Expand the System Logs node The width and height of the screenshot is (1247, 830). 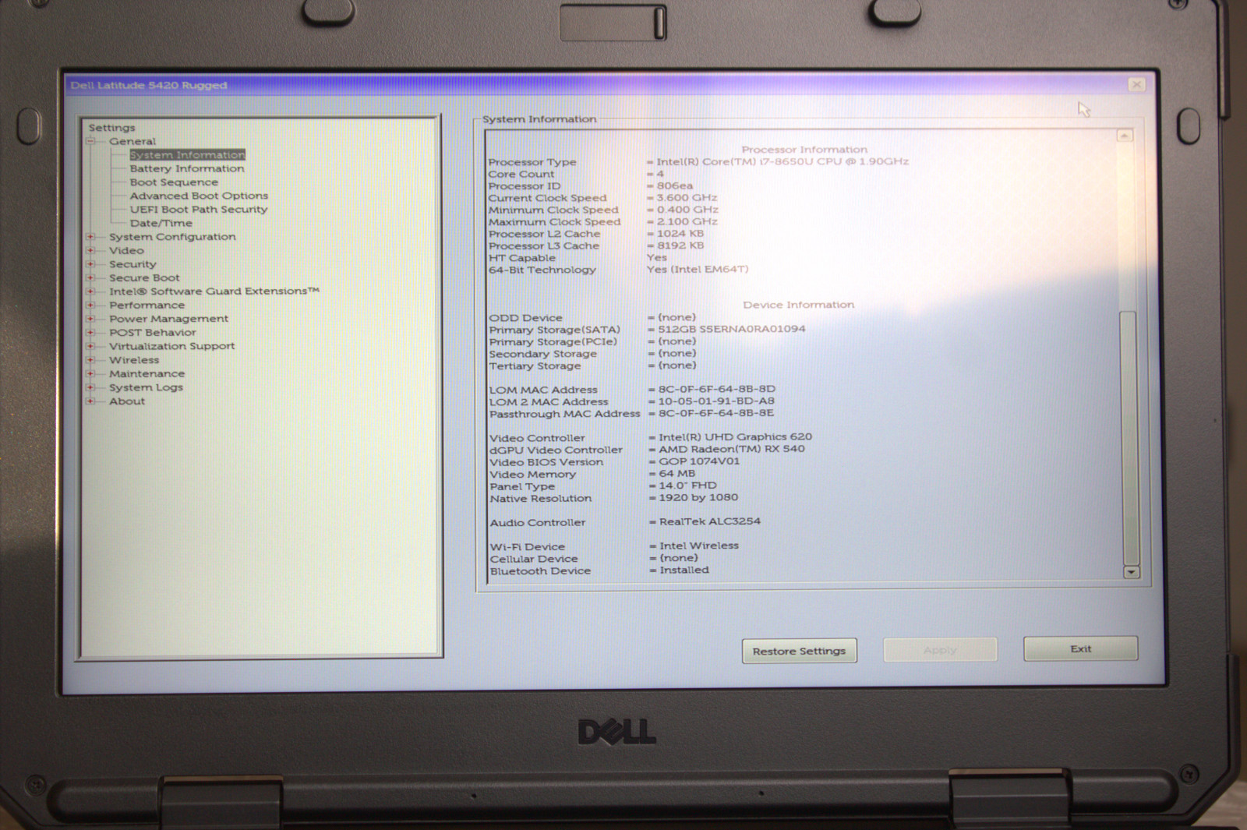[x=90, y=387]
